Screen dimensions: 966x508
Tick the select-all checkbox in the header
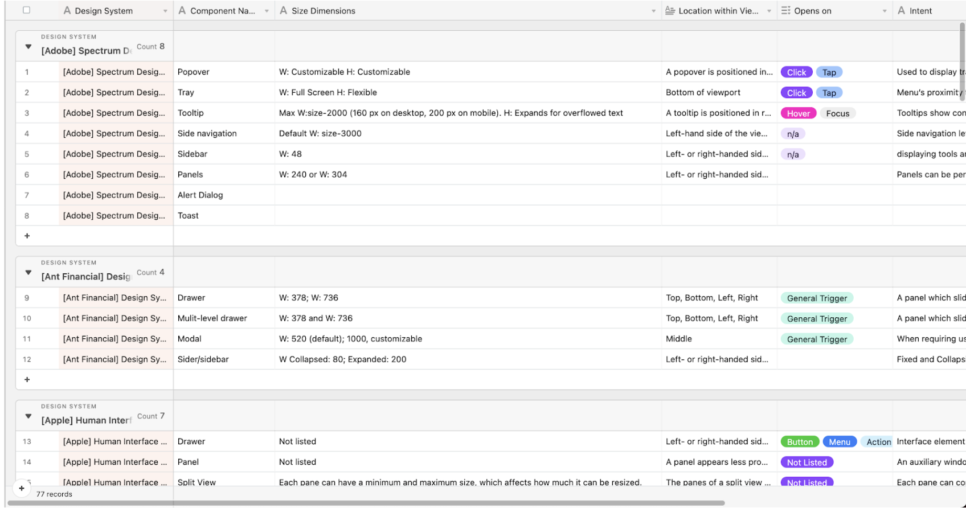point(26,10)
